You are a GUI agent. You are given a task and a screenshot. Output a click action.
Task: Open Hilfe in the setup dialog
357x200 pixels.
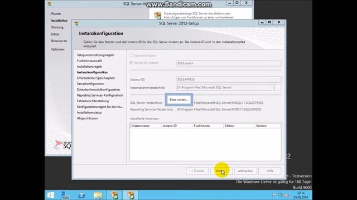pyautogui.click(x=270, y=171)
